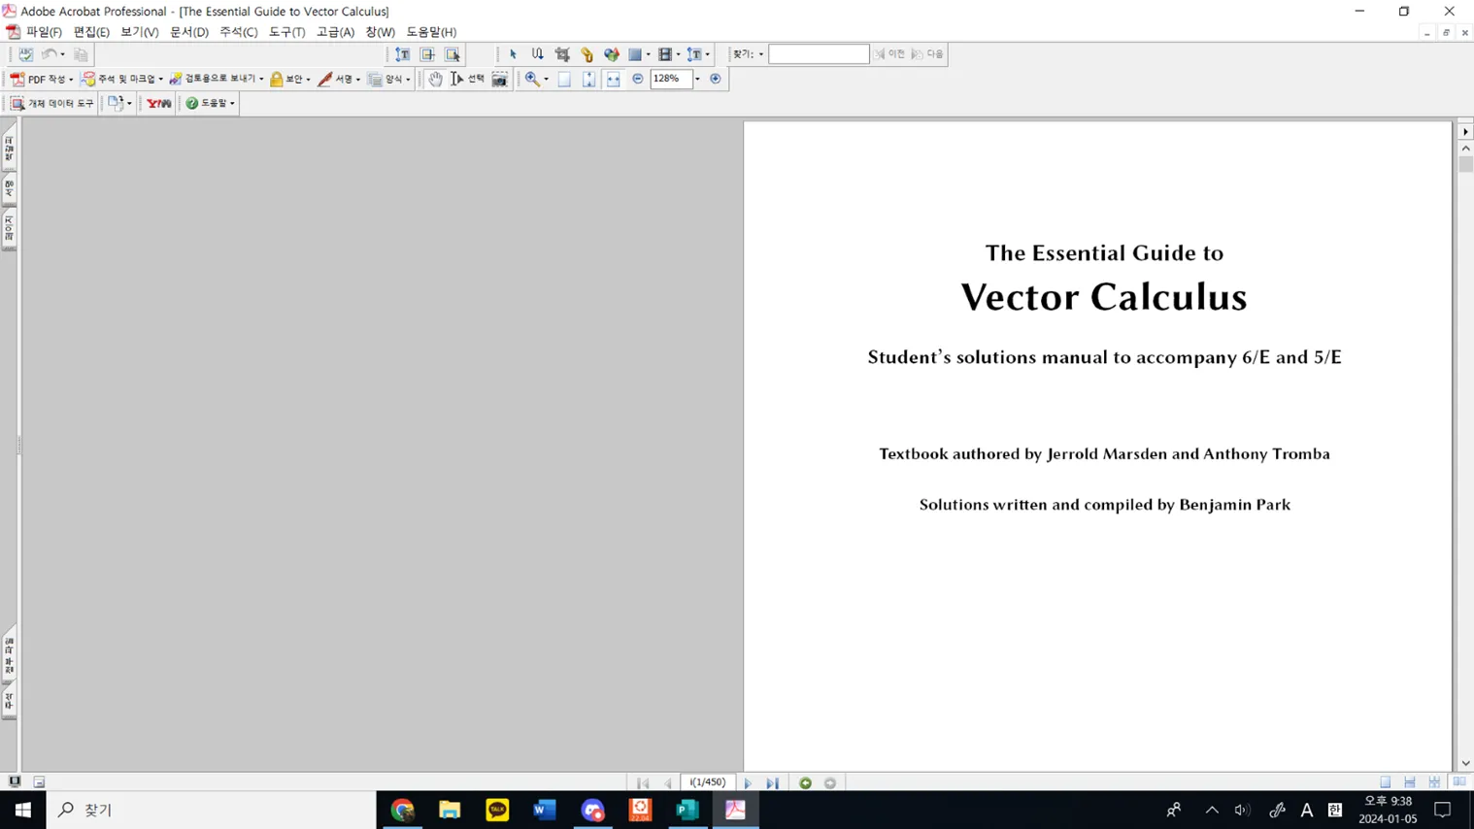Click the Snapshot camera tool
The height and width of the screenshot is (829, 1474).
500,80
